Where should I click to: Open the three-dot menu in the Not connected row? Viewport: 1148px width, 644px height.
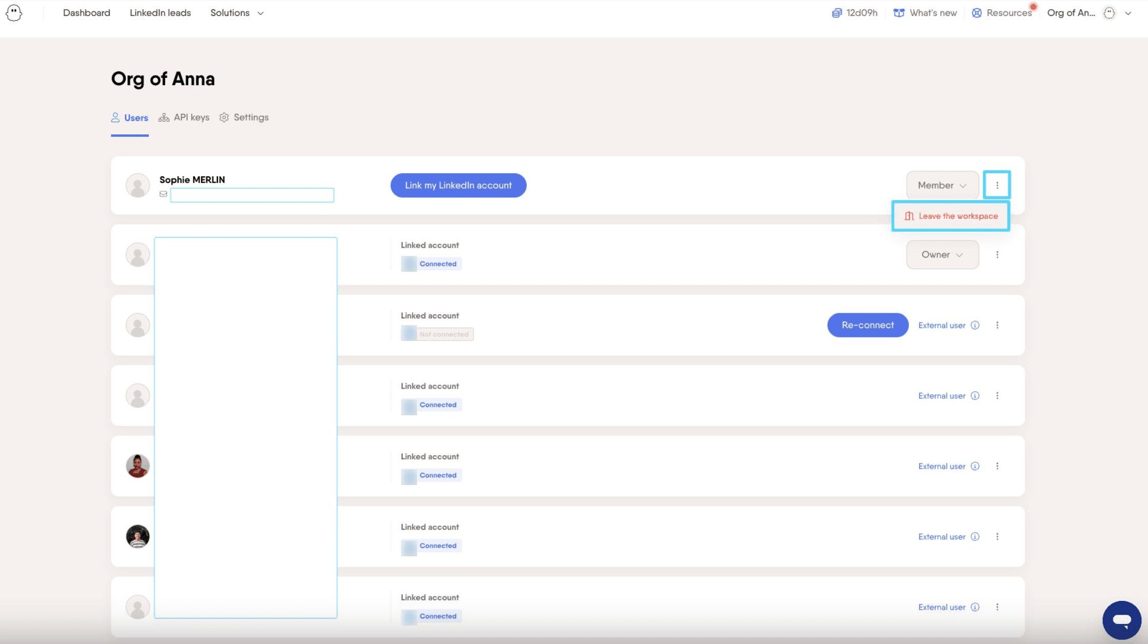997,325
